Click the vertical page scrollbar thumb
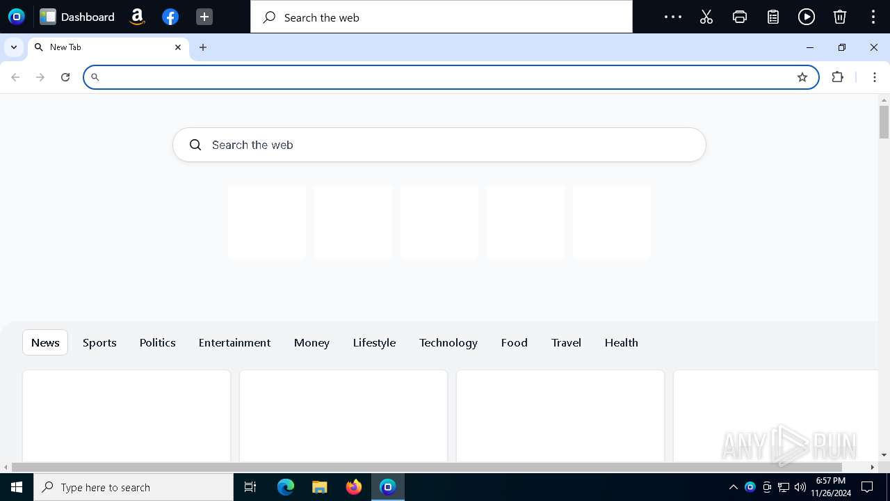This screenshot has width=890, height=501. [884, 122]
